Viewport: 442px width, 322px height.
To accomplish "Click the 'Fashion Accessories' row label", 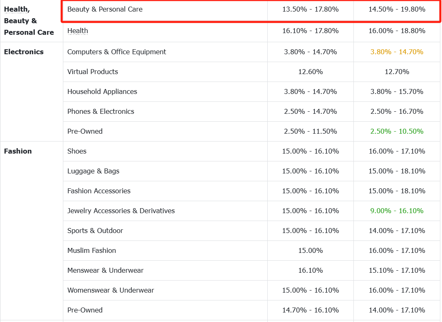I will pos(98,191).
